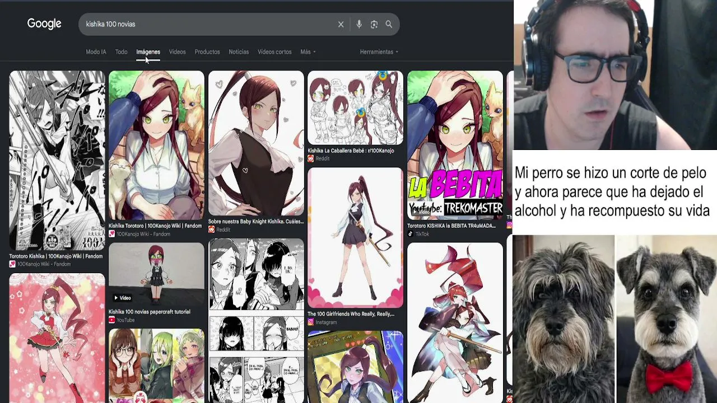The width and height of the screenshot is (717, 403).
Task: Select the Imágenes tab
Action: [148, 52]
